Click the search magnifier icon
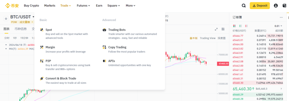This screenshot has height=101, width=289. (244, 6)
